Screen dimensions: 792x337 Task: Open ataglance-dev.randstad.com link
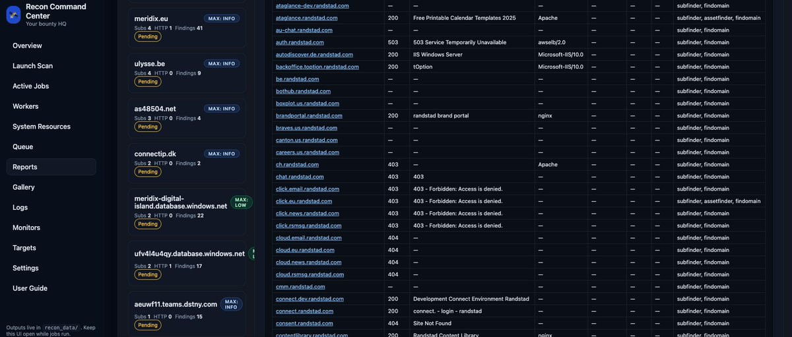312,5
